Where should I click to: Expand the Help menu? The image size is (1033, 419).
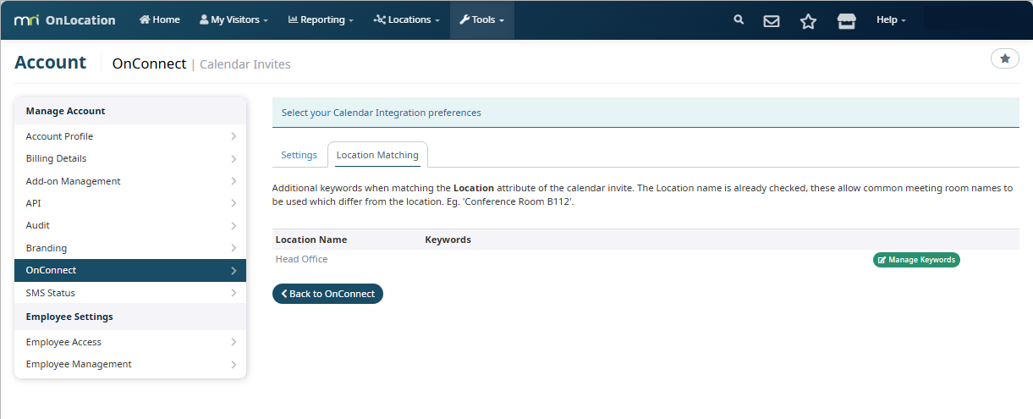tap(891, 19)
